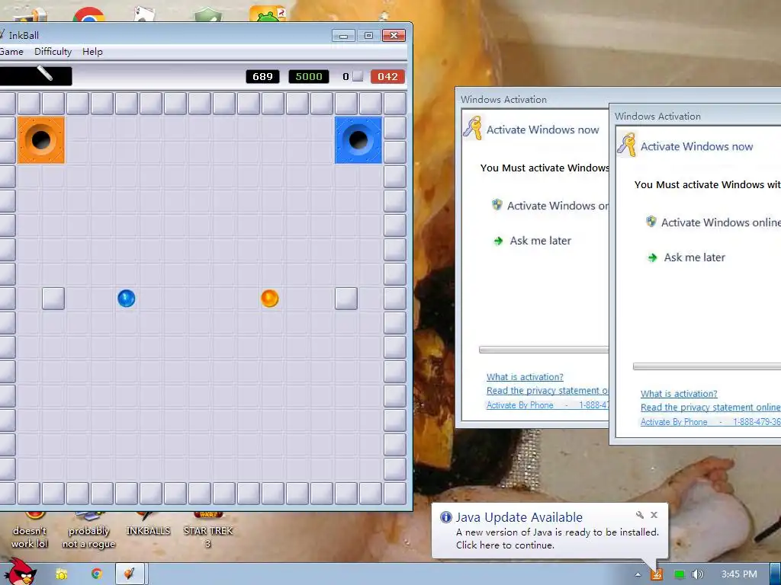Click the orange hole on the InkBall board
Image resolution: width=781 pixels, height=585 pixels.
click(x=41, y=140)
